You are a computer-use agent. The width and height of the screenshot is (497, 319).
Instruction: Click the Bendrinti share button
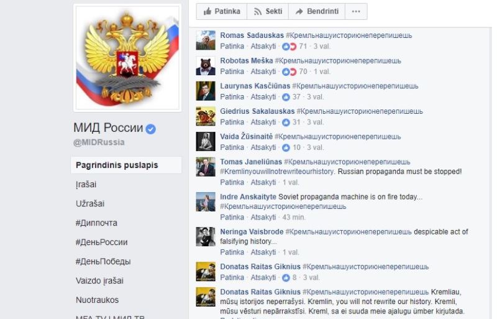pyautogui.click(x=317, y=11)
